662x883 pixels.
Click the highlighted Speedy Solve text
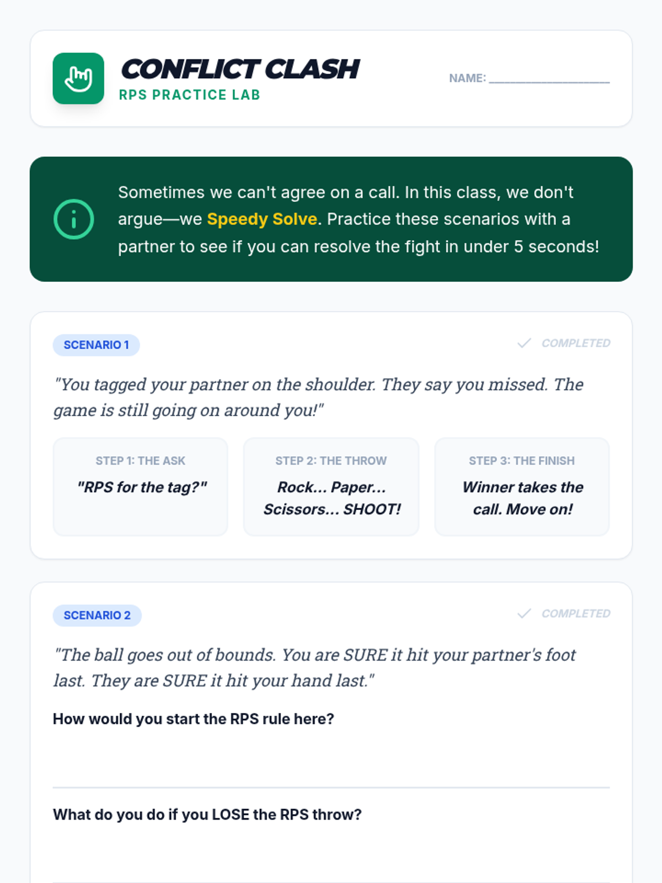point(262,219)
